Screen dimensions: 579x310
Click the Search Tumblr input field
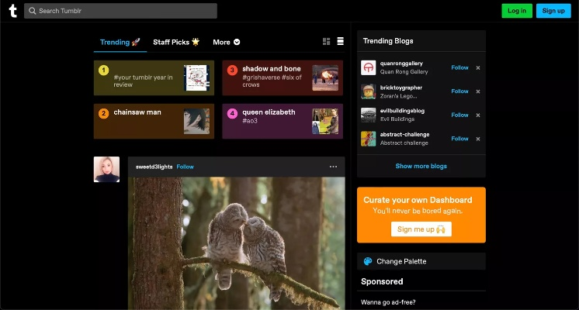120,11
